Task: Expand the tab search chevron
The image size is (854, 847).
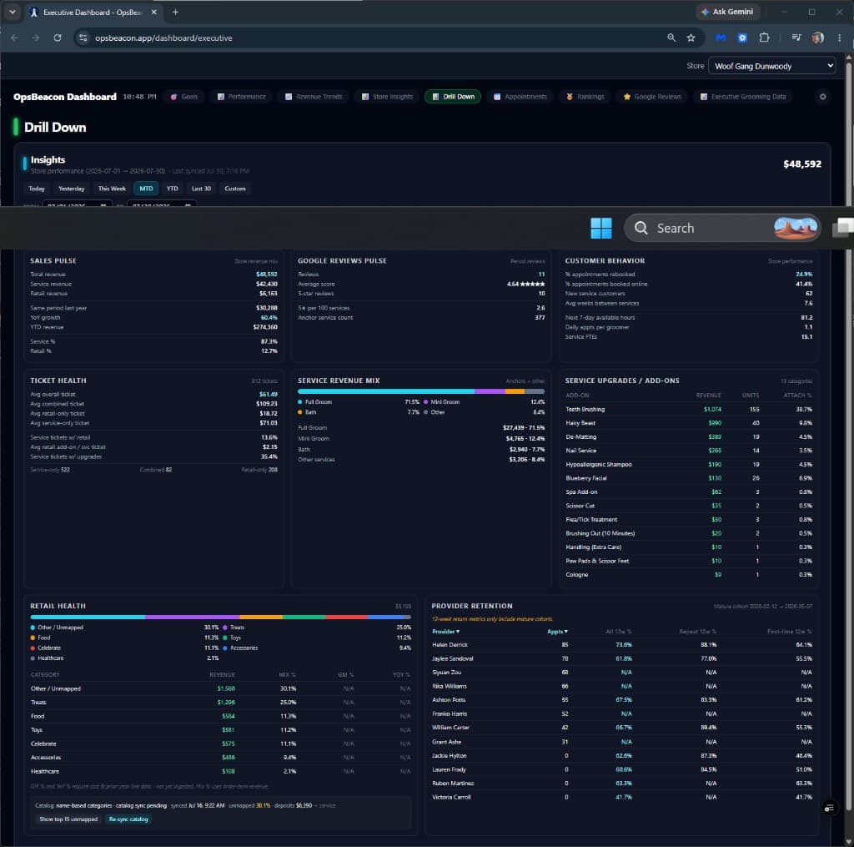Action: tap(12, 12)
